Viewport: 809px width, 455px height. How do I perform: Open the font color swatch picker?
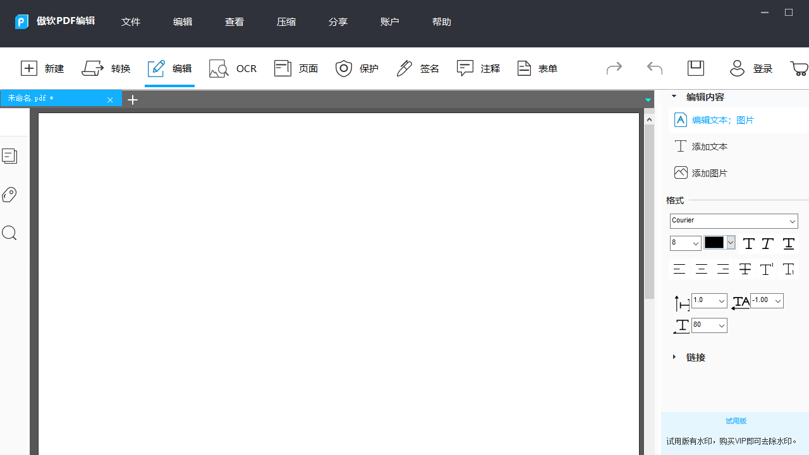[716, 242]
